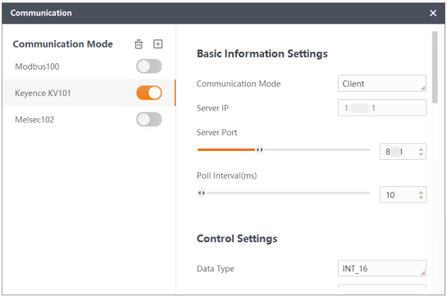Viewport: 447px width, 297px height.
Task: Decrease the Server Port value with the down arrow
Action: (421, 154)
